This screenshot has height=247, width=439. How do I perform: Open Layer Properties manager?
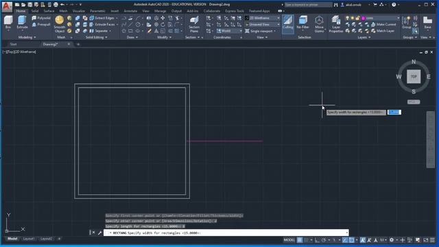point(336,25)
